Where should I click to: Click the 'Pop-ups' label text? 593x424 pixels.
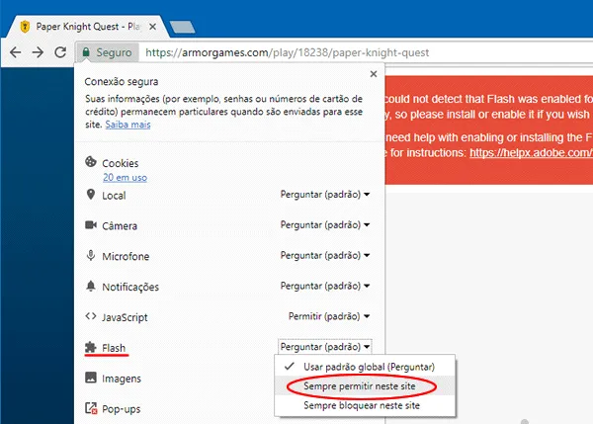[121, 409]
